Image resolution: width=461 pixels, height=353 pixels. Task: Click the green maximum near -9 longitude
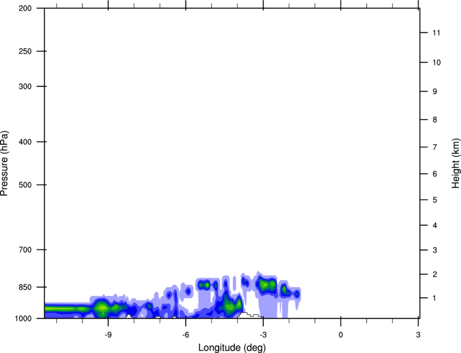[101, 309]
